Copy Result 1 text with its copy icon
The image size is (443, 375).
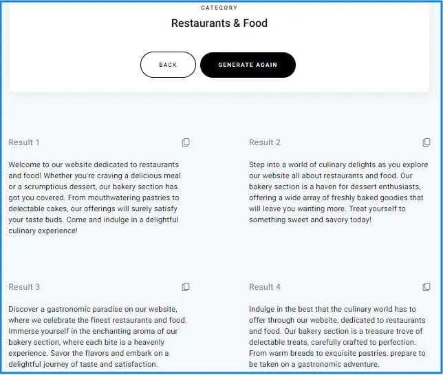[x=186, y=142]
